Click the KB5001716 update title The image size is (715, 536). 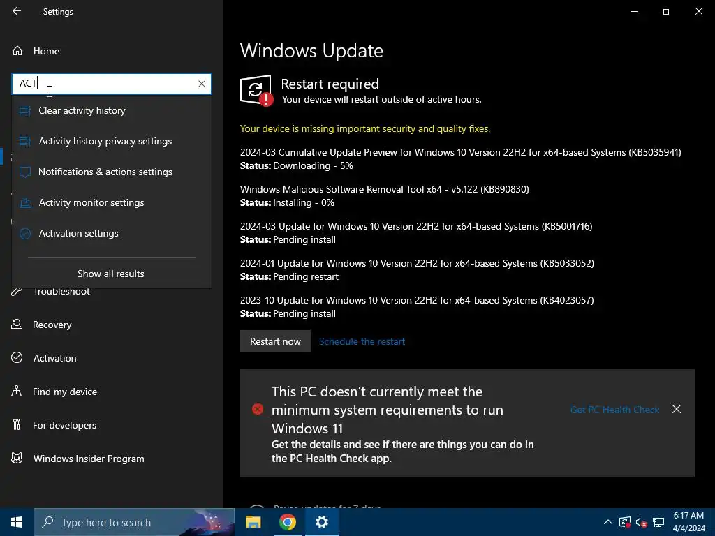[416, 226]
